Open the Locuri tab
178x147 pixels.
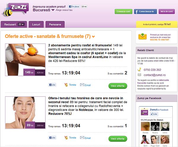(x=36, y=24)
